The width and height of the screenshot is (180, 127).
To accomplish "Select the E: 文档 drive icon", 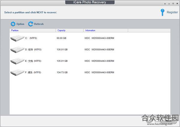I will click(17, 61).
